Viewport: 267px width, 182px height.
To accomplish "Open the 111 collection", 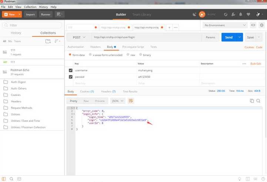I will click(x=32, y=52).
